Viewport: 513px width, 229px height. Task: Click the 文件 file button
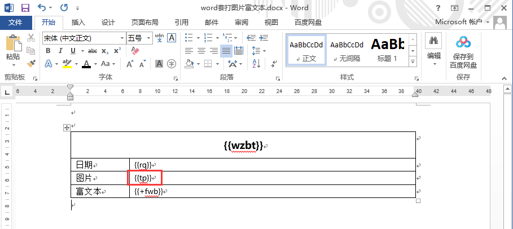[x=15, y=23]
